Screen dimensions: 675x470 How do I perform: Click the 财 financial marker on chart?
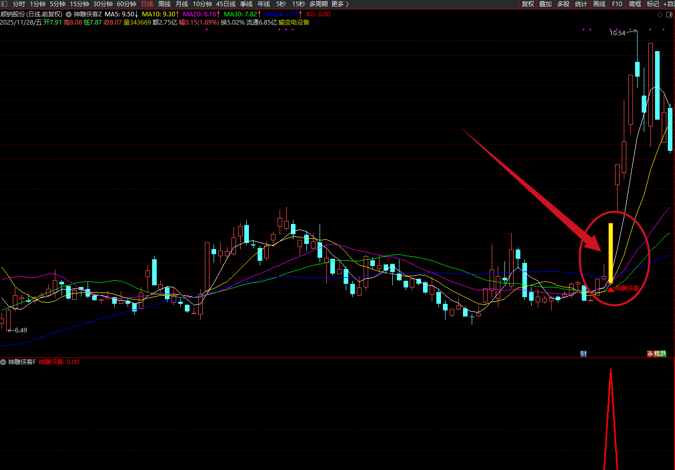(583, 353)
